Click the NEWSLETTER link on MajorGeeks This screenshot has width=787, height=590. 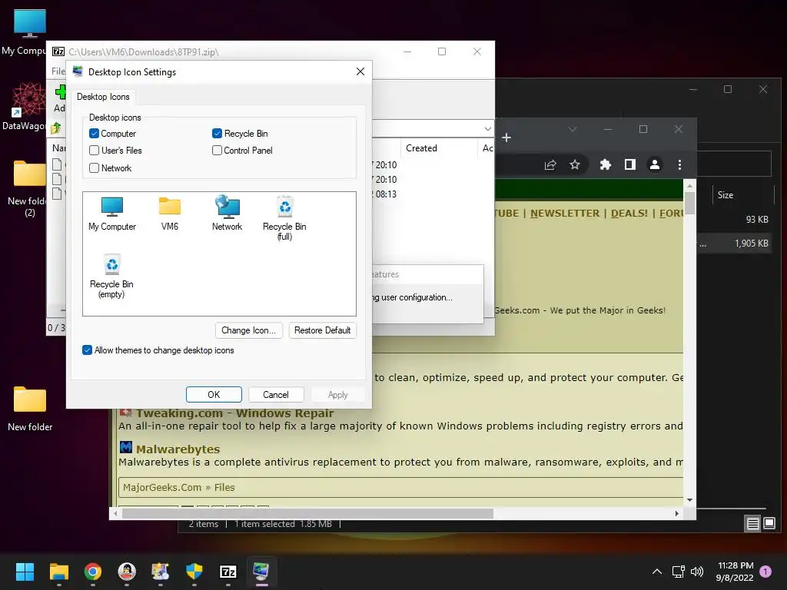point(565,214)
